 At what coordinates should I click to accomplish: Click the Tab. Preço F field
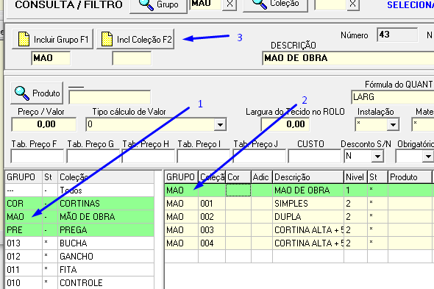pyautogui.click(x=38, y=156)
